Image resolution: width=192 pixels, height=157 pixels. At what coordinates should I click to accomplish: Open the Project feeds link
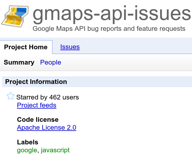point(37,105)
